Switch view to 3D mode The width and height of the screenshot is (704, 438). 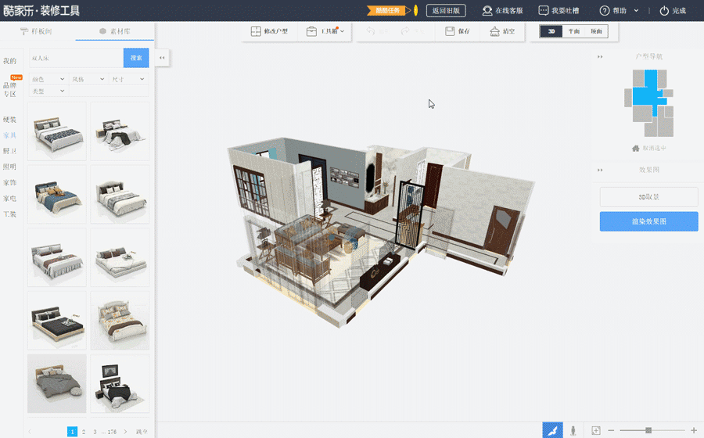(x=552, y=31)
